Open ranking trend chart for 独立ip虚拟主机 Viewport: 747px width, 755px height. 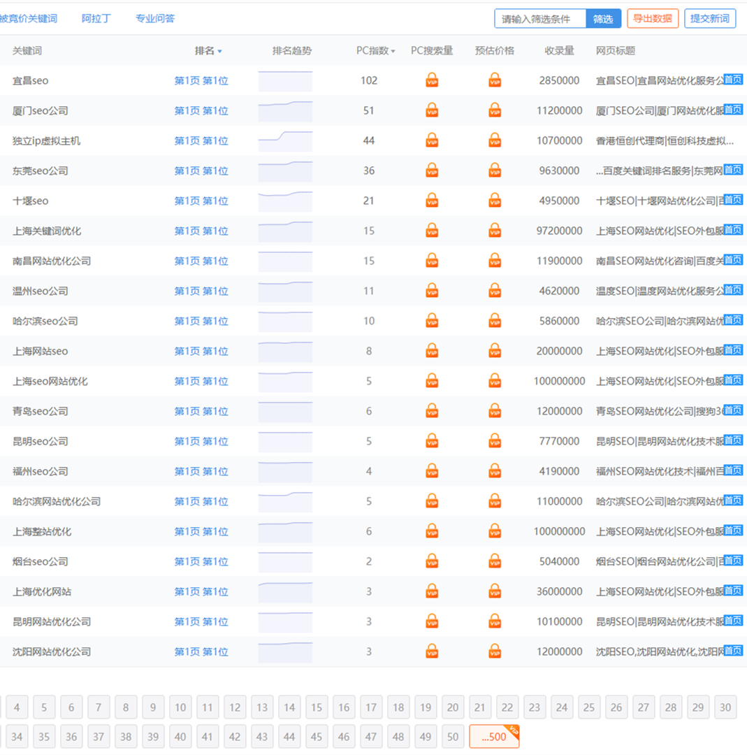[x=285, y=141]
